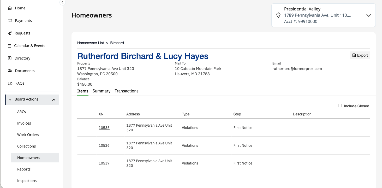Click the Calendar & Events calendar icon

coord(9,46)
